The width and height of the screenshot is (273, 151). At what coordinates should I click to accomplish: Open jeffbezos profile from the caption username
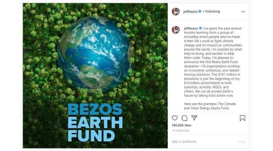(191, 28)
